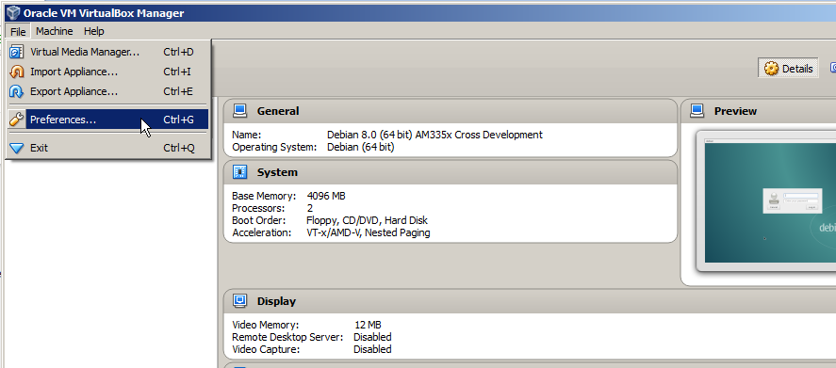The width and height of the screenshot is (836, 368).
Task: Click the Preferences wrench icon
Action: pyautogui.click(x=17, y=120)
